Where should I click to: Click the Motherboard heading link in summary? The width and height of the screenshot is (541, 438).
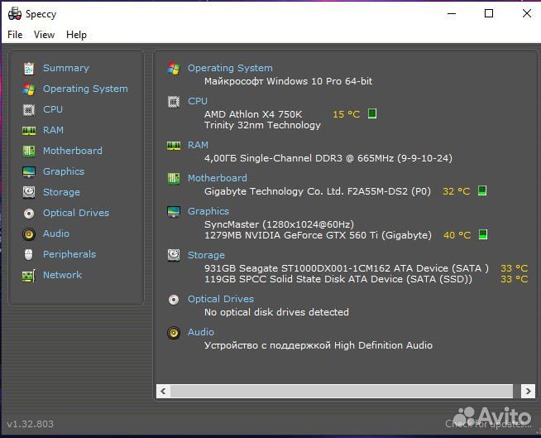click(x=218, y=178)
